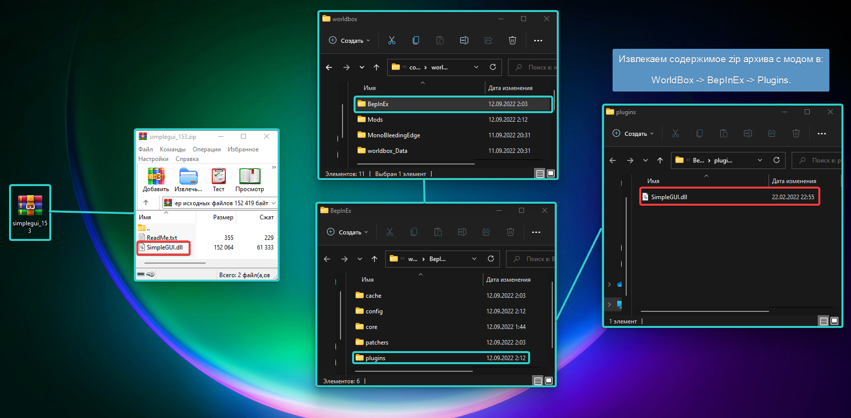Open Справка menu in WinRAR
Image resolution: width=851 pixels, height=418 pixels.
click(187, 159)
